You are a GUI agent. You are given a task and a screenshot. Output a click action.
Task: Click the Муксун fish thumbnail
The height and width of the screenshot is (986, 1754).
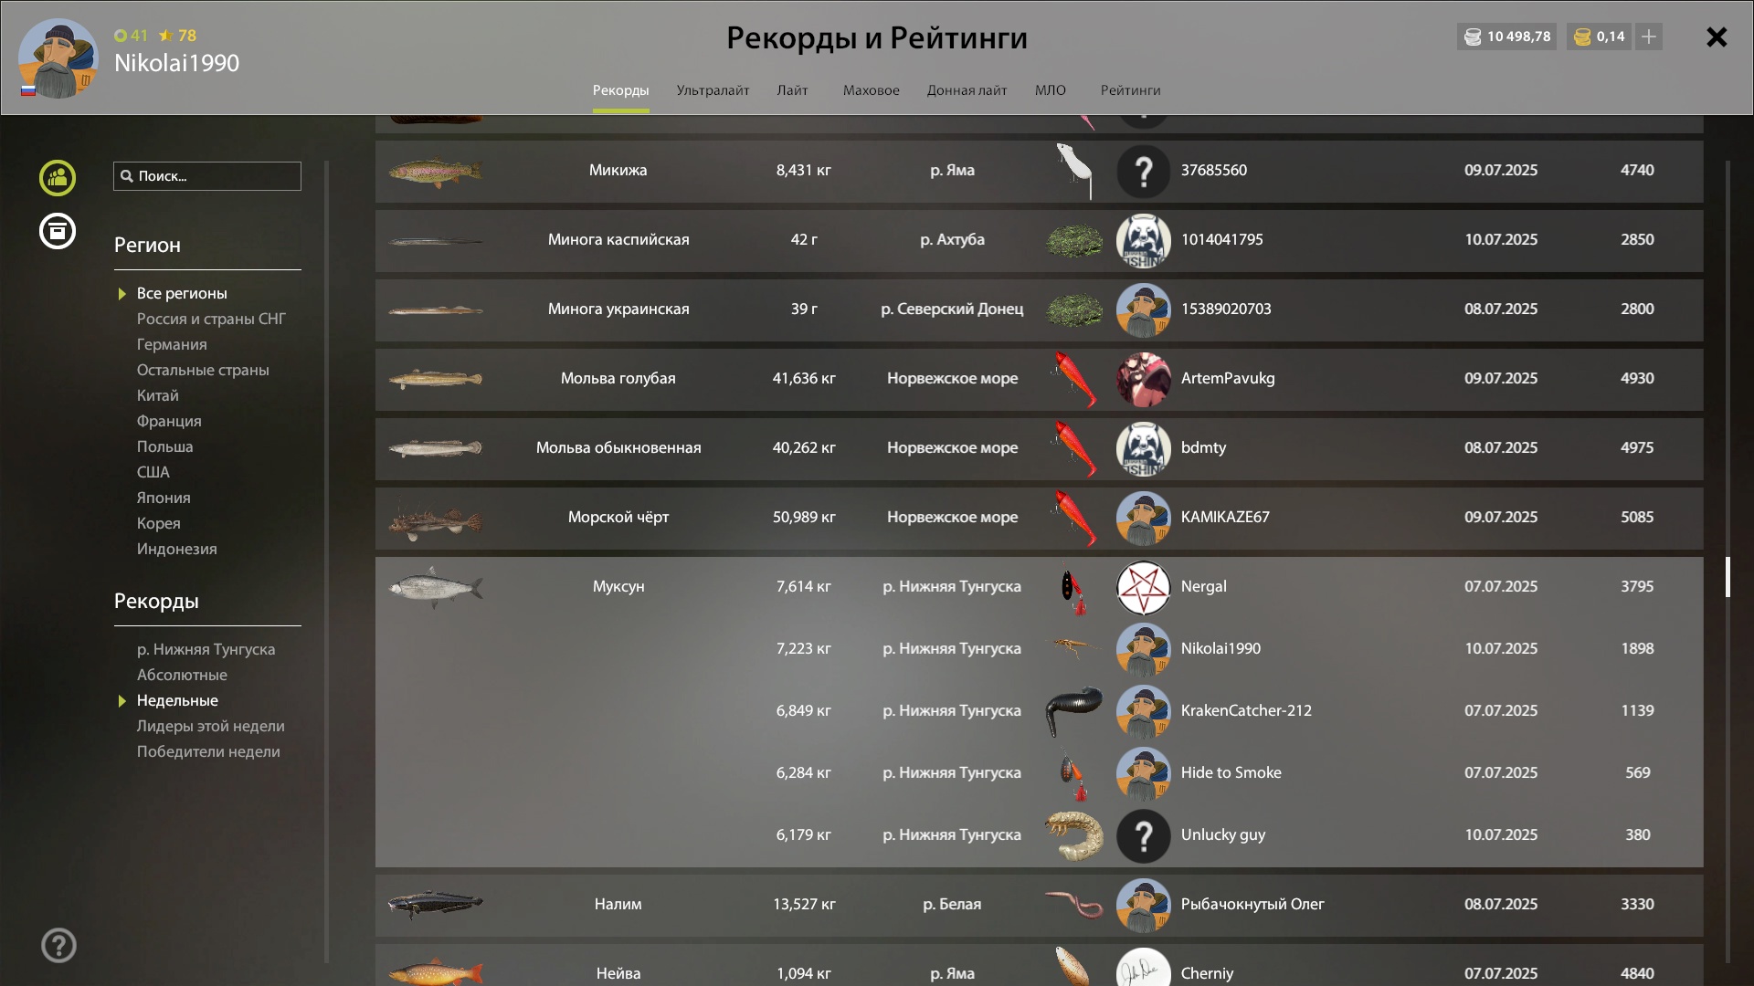click(436, 587)
